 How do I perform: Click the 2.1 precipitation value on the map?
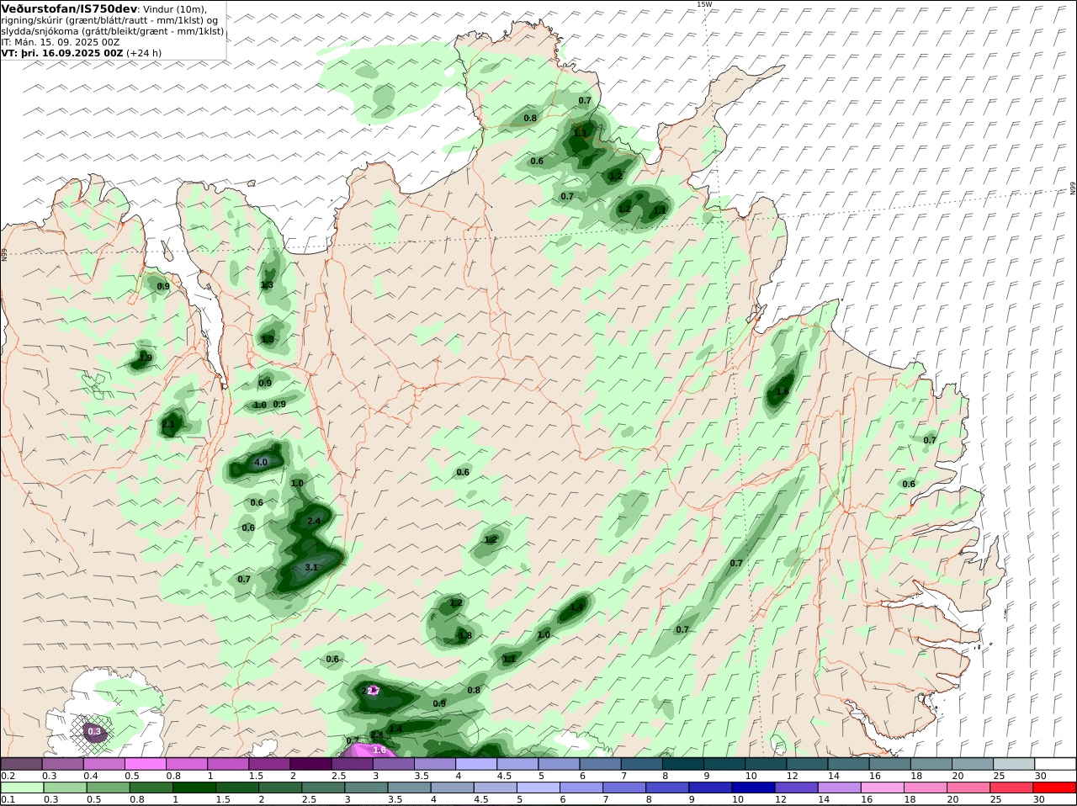pyautogui.click(x=168, y=424)
